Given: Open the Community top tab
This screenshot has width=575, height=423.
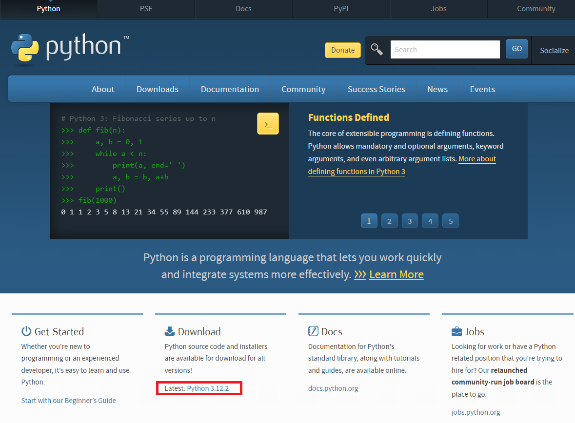Looking at the screenshot, I should (x=536, y=9).
